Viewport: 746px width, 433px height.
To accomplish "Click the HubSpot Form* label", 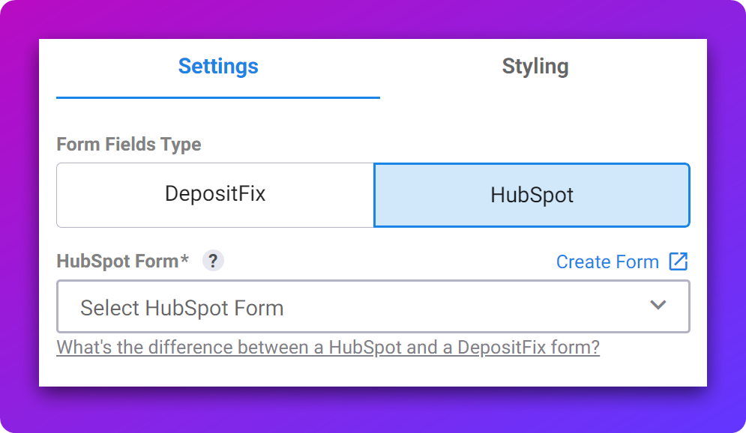I will 122,261.
